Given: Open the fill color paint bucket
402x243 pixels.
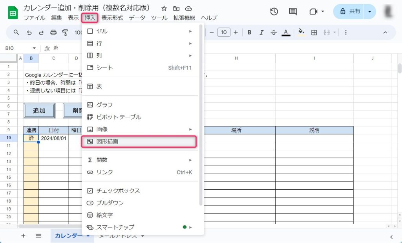Looking at the screenshot, I should (301, 33).
